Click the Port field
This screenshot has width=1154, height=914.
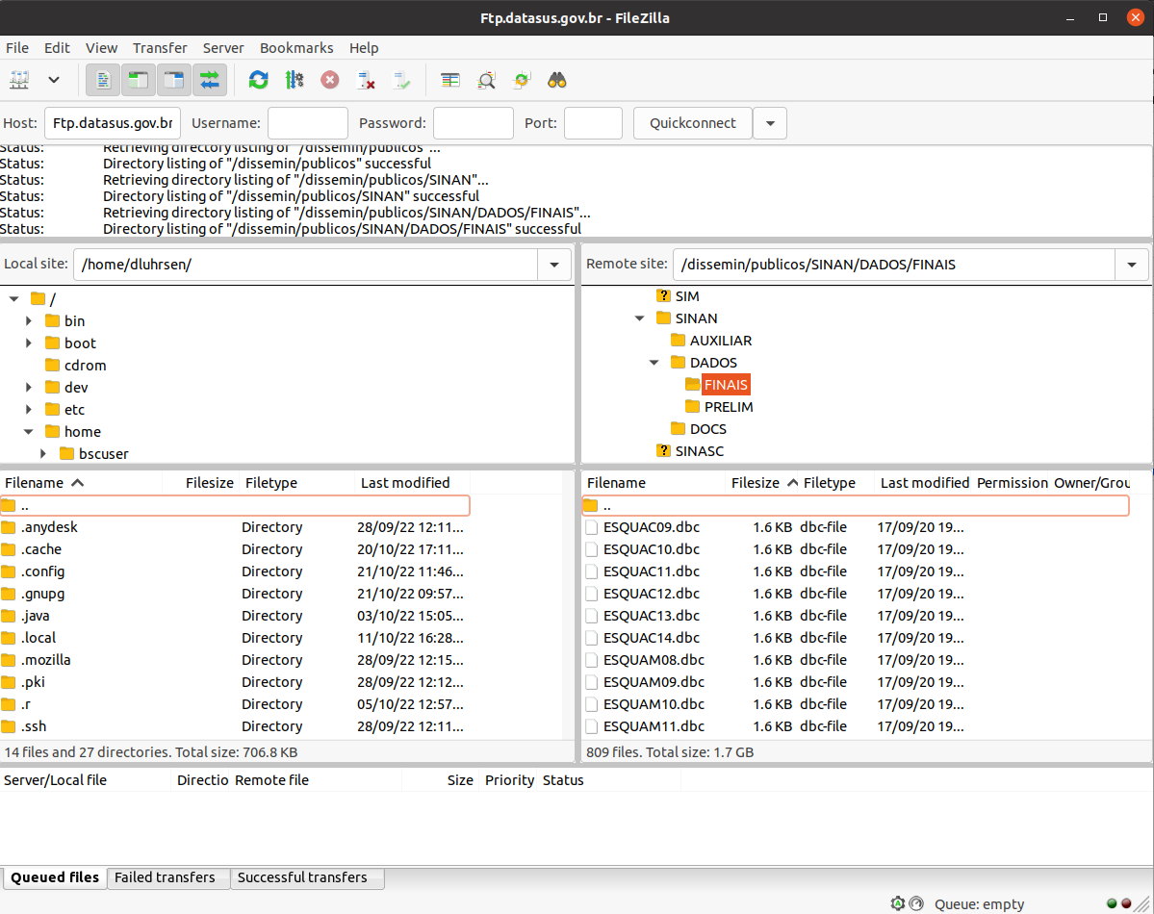(x=593, y=123)
